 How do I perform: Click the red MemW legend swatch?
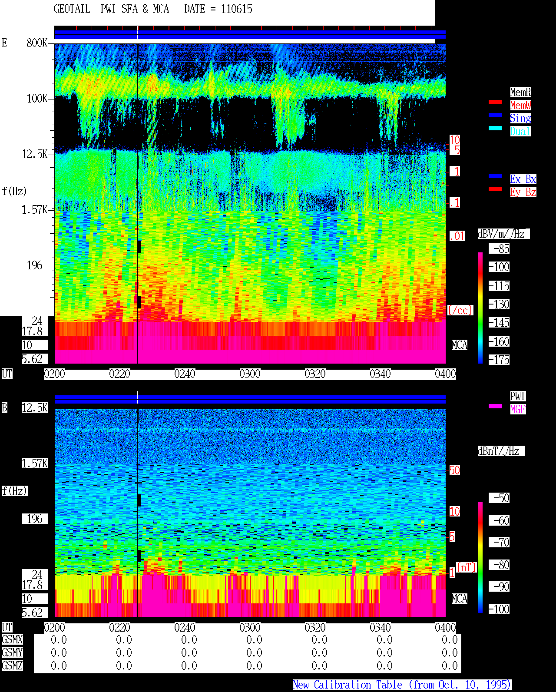[495, 102]
